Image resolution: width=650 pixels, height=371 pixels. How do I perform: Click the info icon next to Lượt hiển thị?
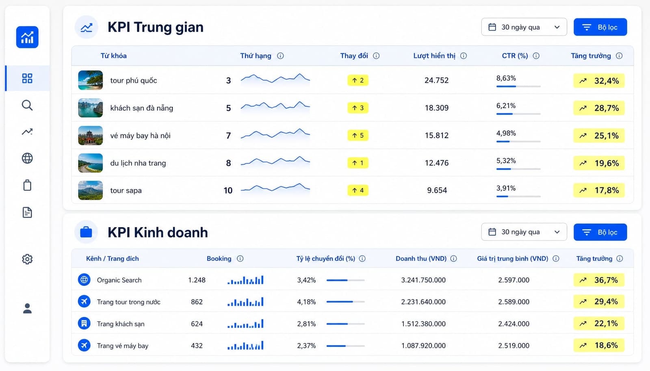tap(464, 56)
